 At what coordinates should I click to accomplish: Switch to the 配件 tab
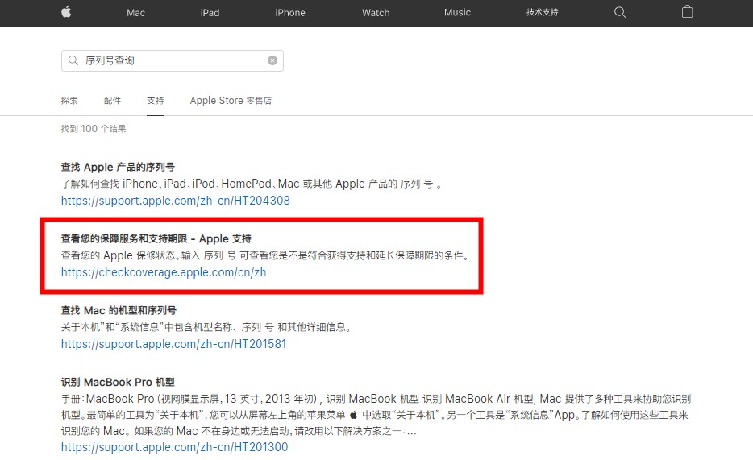point(112,100)
